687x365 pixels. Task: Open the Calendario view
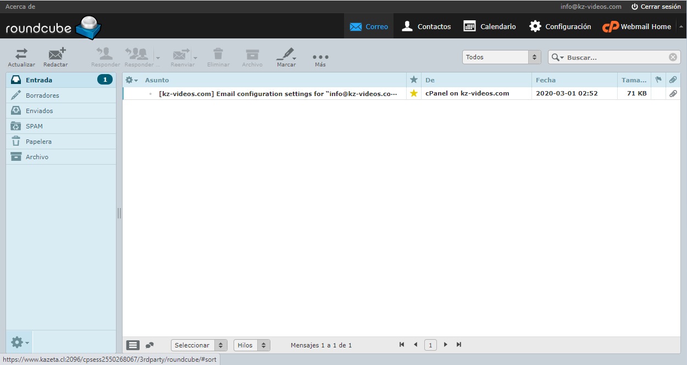[x=490, y=26]
